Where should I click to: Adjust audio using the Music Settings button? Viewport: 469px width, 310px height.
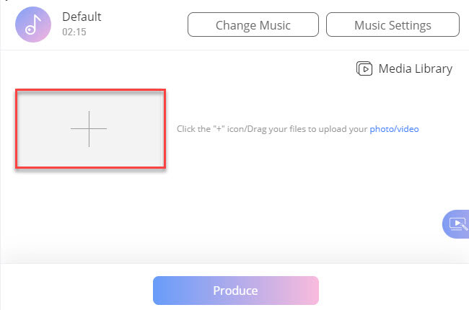coord(393,25)
